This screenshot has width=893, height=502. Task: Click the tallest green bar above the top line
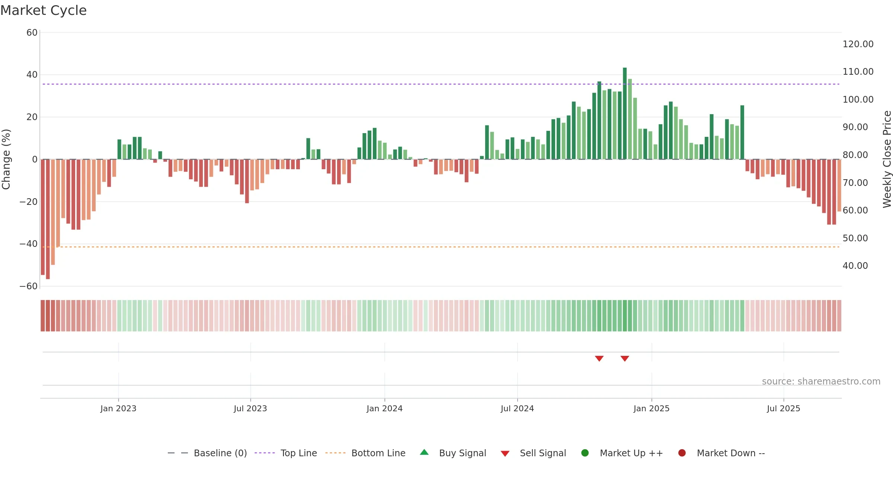tap(625, 113)
